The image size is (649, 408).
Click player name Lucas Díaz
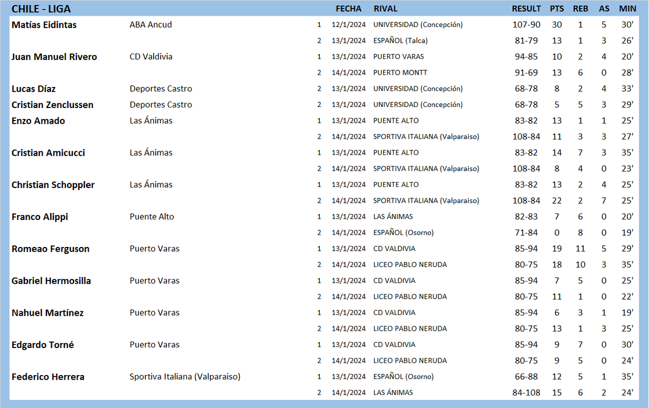tap(34, 89)
